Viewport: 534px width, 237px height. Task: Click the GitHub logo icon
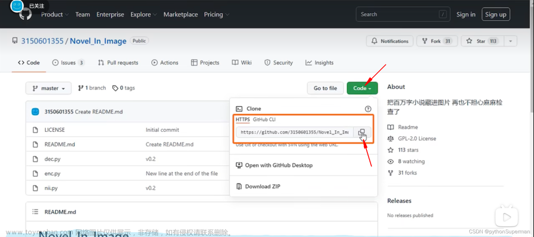pos(26,14)
